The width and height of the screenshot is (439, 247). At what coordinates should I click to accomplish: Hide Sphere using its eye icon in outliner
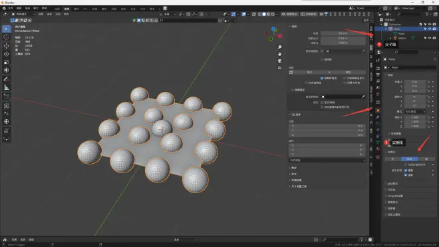tap(430, 38)
